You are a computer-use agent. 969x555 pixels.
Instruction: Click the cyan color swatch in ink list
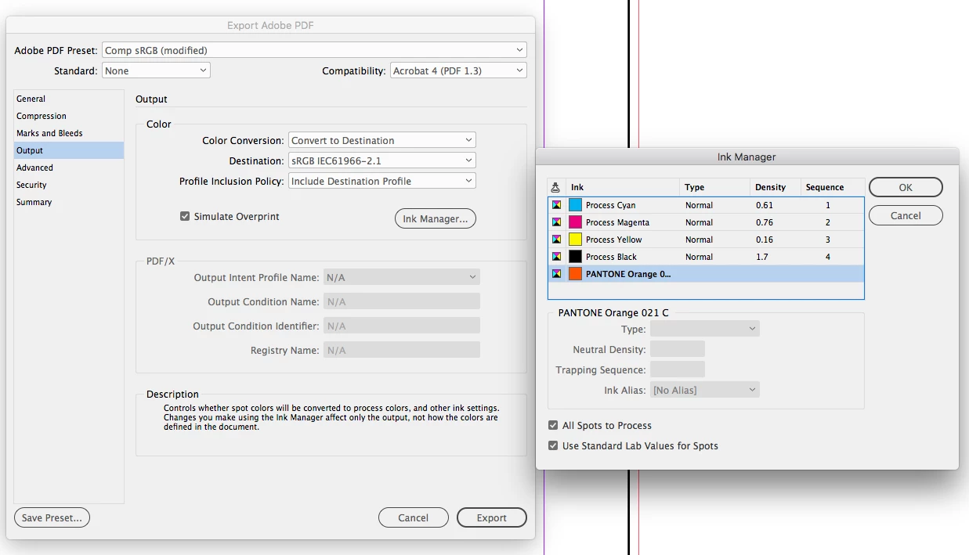click(576, 205)
